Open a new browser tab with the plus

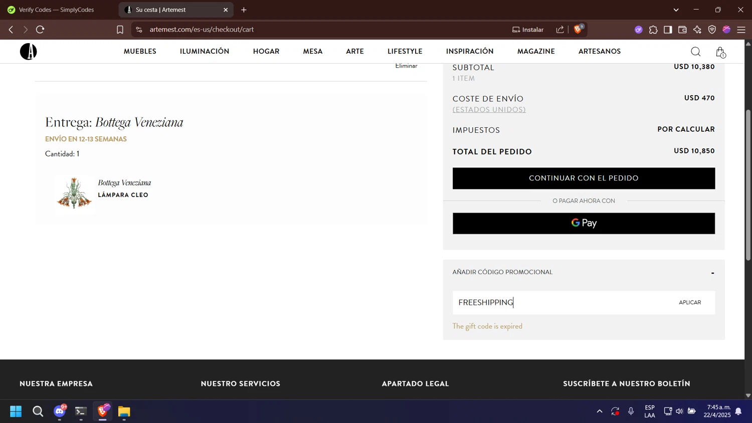click(x=244, y=10)
